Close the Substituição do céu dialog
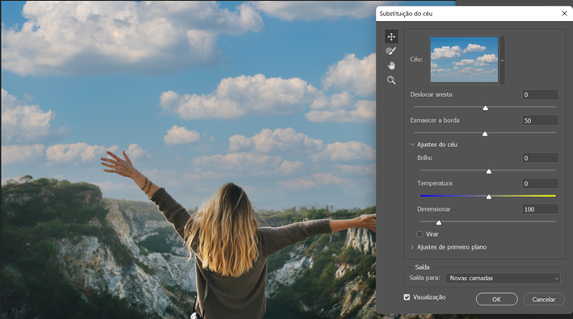 (x=564, y=14)
